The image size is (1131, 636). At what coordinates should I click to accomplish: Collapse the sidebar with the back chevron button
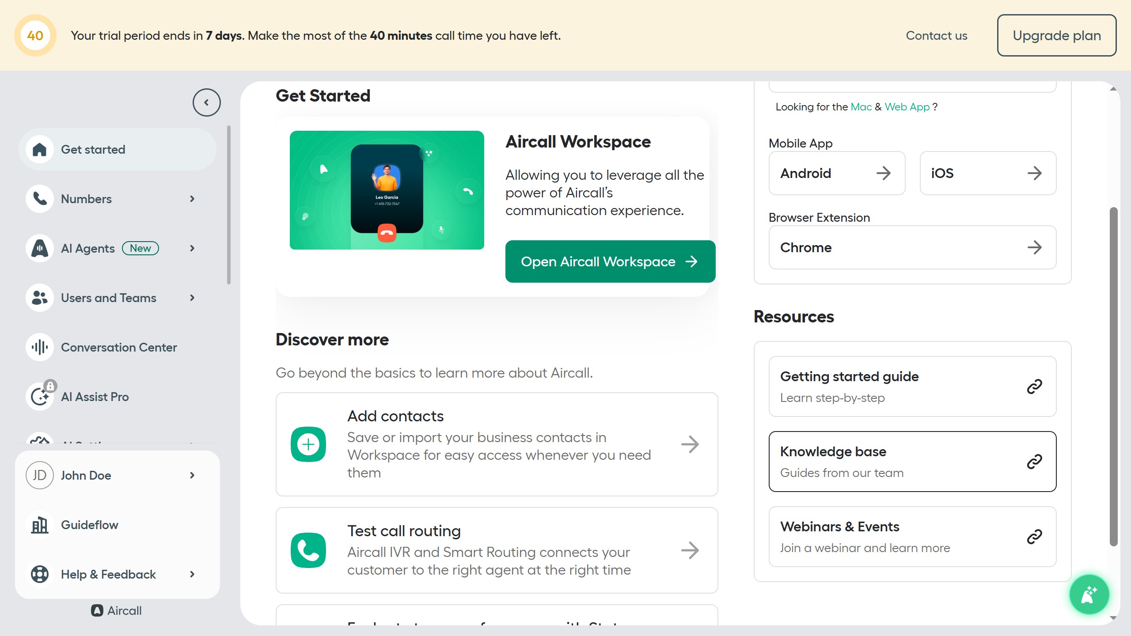pos(206,102)
